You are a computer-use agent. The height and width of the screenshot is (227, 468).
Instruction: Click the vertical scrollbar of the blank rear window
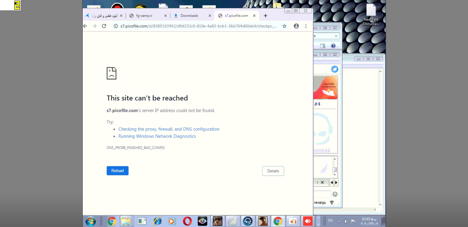380,138
